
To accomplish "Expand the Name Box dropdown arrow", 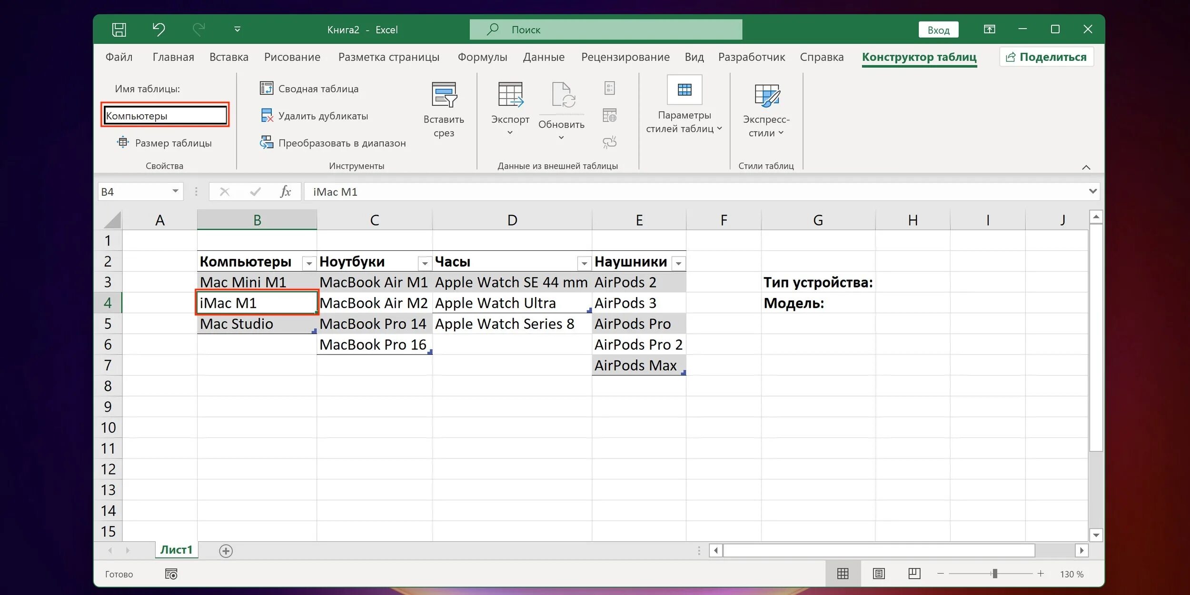I will click(175, 191).
